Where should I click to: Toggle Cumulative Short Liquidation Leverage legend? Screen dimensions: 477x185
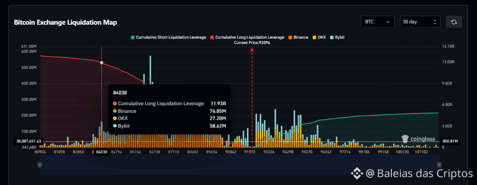pos(168,37)
